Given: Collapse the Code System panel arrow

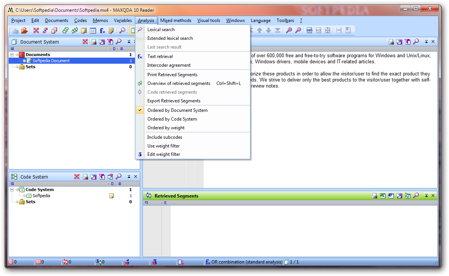Looking at the screenshot, I should 129,177.
